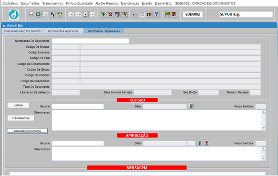Insert new record with green plus icon

click(103, 14)
